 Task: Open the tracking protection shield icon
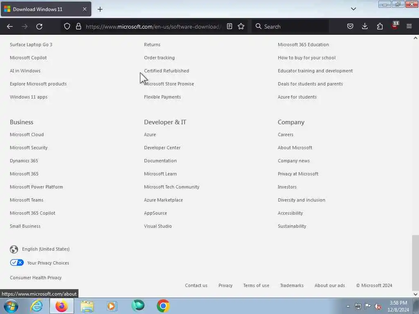coord(67,26)
